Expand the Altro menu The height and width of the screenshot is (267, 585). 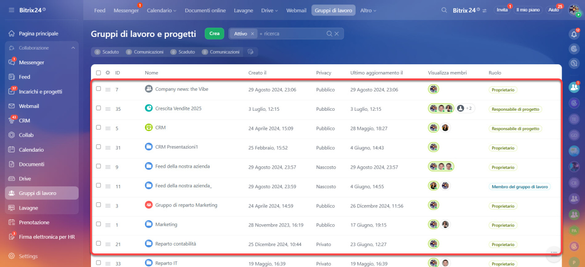368,10
